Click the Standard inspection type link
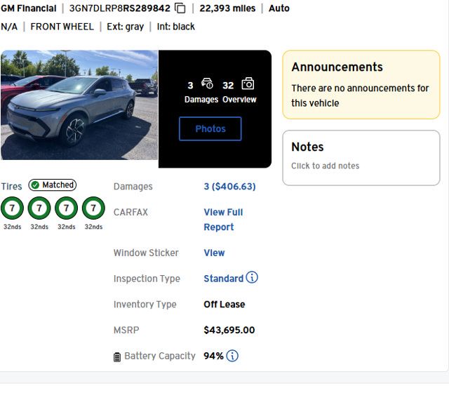 (x=223, y=279)
